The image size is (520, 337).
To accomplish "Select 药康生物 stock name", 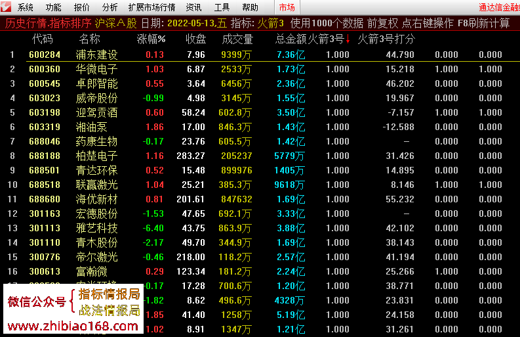I will coord(96,141).
